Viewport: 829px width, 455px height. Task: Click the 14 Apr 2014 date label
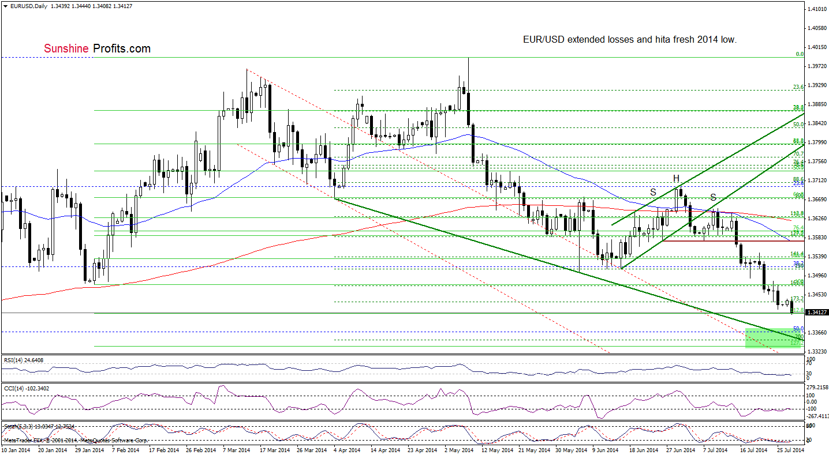tap(384, 450)
